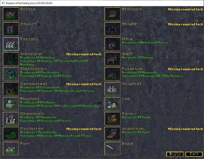This screenshot has height=159, width=204.
Task: Click the Electronics label text
Action: tap(34, 69)
